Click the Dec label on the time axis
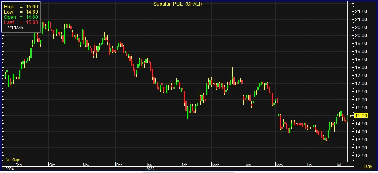This screenshot has width=378, height=173. coord(119,165)
